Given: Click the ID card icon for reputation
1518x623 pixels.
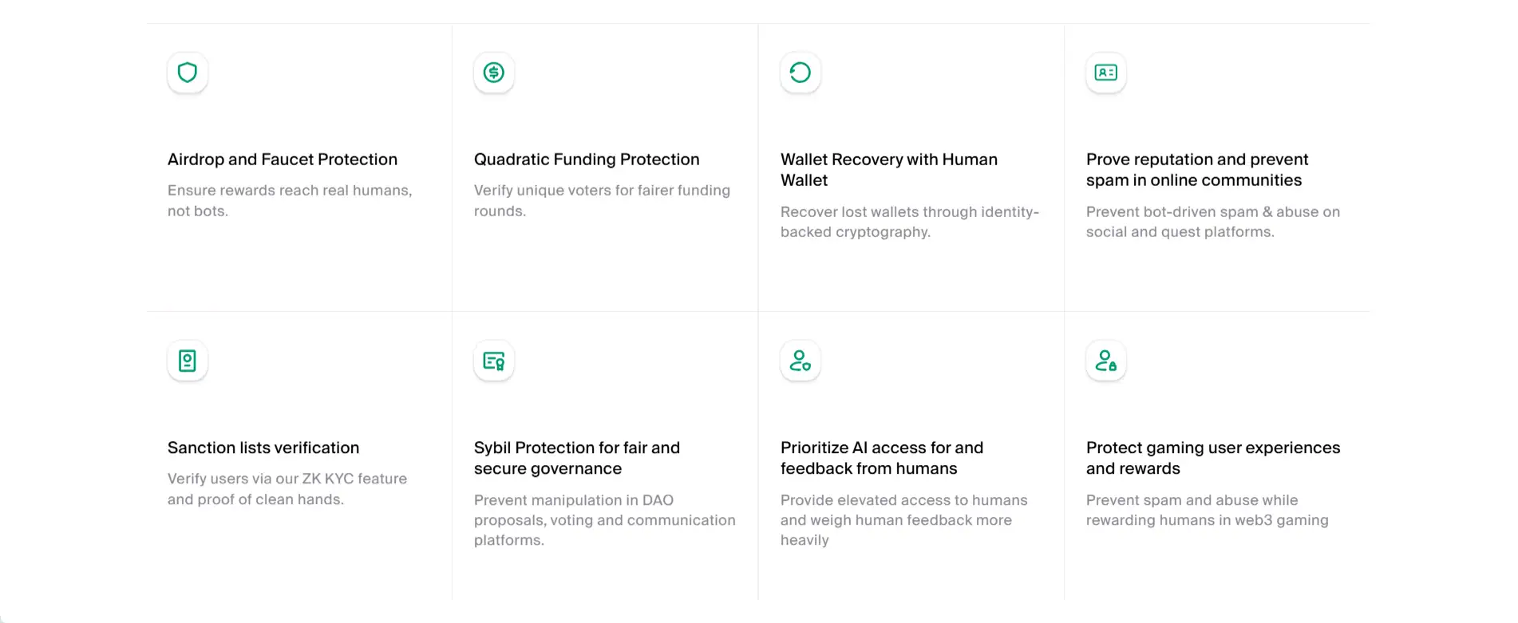Looking at the screenshot, I should tap(1105, 73).
